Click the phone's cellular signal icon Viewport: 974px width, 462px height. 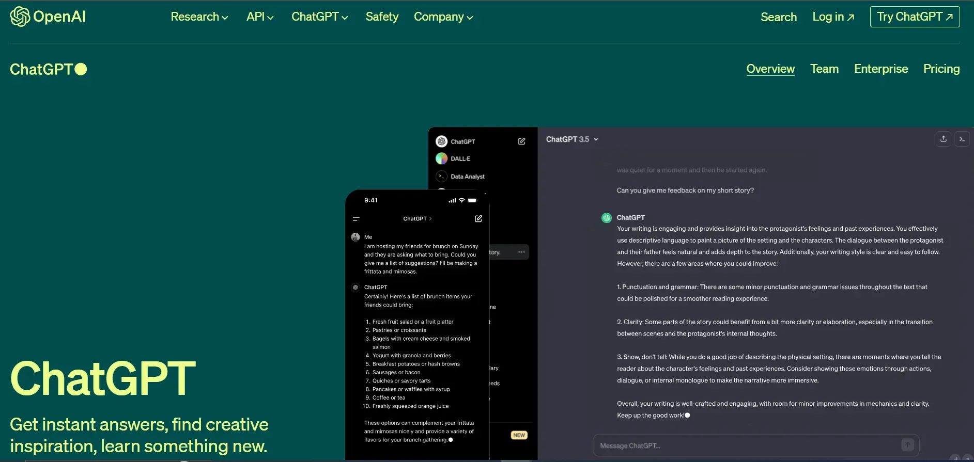pyautogui.click(x=452, y=200)
